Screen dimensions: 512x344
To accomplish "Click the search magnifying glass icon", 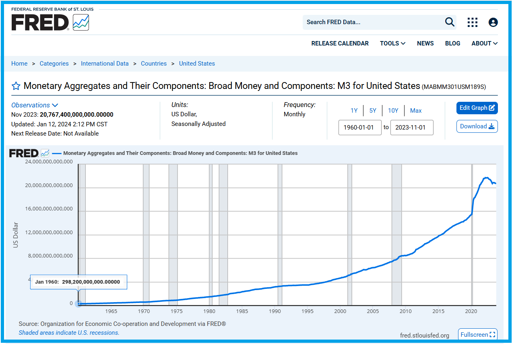I will pos(450,22).
